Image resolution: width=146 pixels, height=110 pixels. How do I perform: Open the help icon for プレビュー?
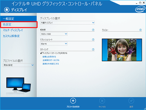pyautogui.click(x=140, y=30)
